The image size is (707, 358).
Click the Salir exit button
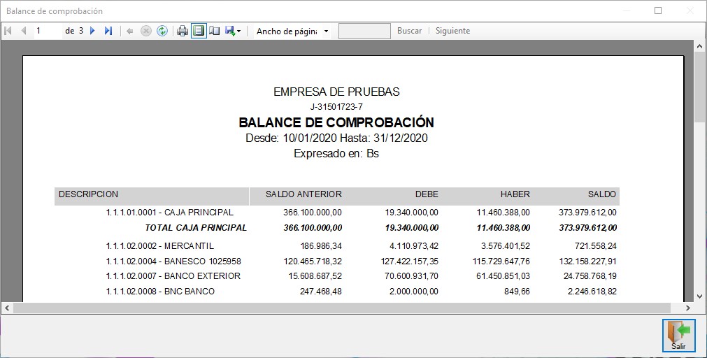pyautogui.click(x=678, y=336)
